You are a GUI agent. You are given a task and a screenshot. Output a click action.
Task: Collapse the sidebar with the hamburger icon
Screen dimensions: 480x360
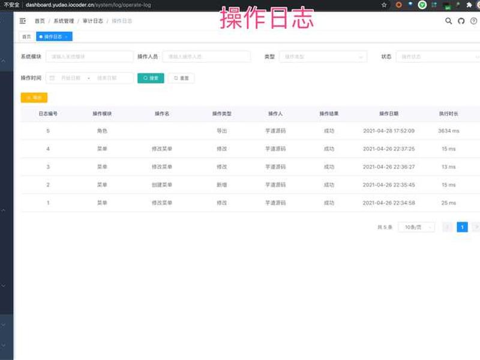pos(22,21)
